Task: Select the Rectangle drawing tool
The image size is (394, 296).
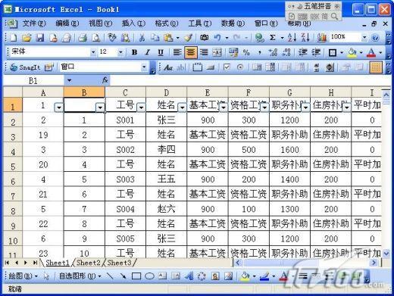Action: (136, 276)
